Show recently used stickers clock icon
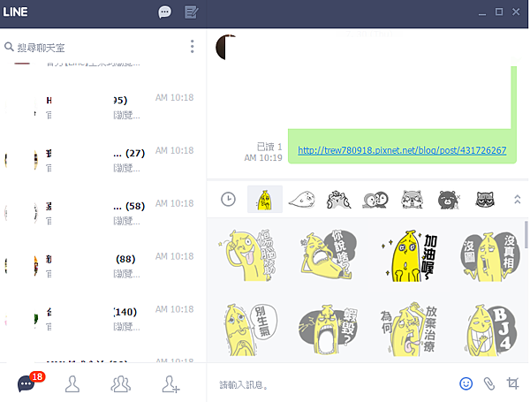Viewport: 530px width, 402px height. [228, 199]
